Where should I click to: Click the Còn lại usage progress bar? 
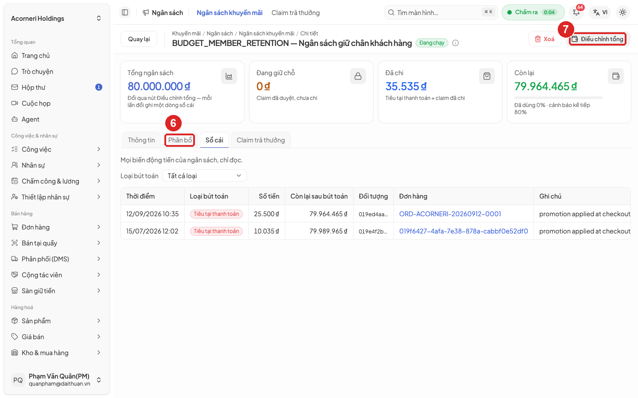[x=558, y=97]
